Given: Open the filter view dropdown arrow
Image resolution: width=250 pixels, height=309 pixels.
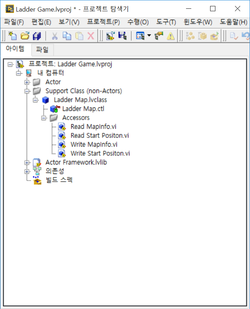Looking at the screenshot, I should 149,35.
